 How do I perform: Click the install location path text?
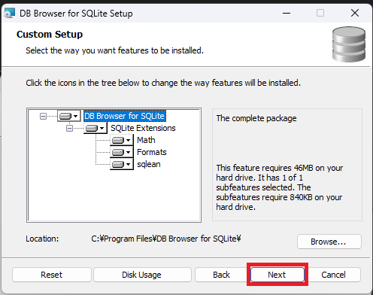[x=166, y=239]
